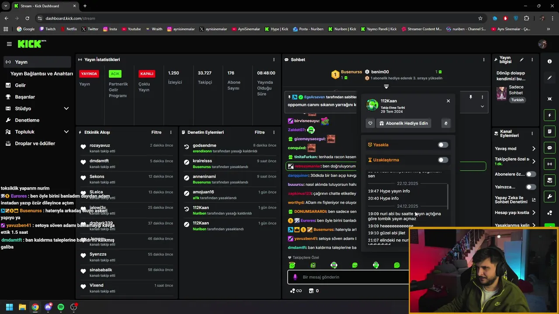Toggle the Yalnızca switch in Kanal Eylemleri
The image size is (559, 314).
click(531, 187)
